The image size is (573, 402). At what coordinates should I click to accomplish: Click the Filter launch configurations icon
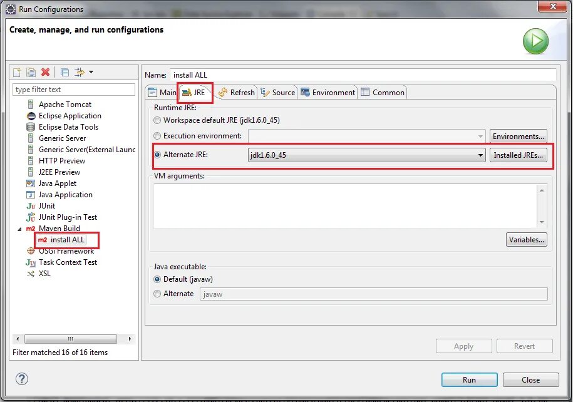click(x=80, y=72)
